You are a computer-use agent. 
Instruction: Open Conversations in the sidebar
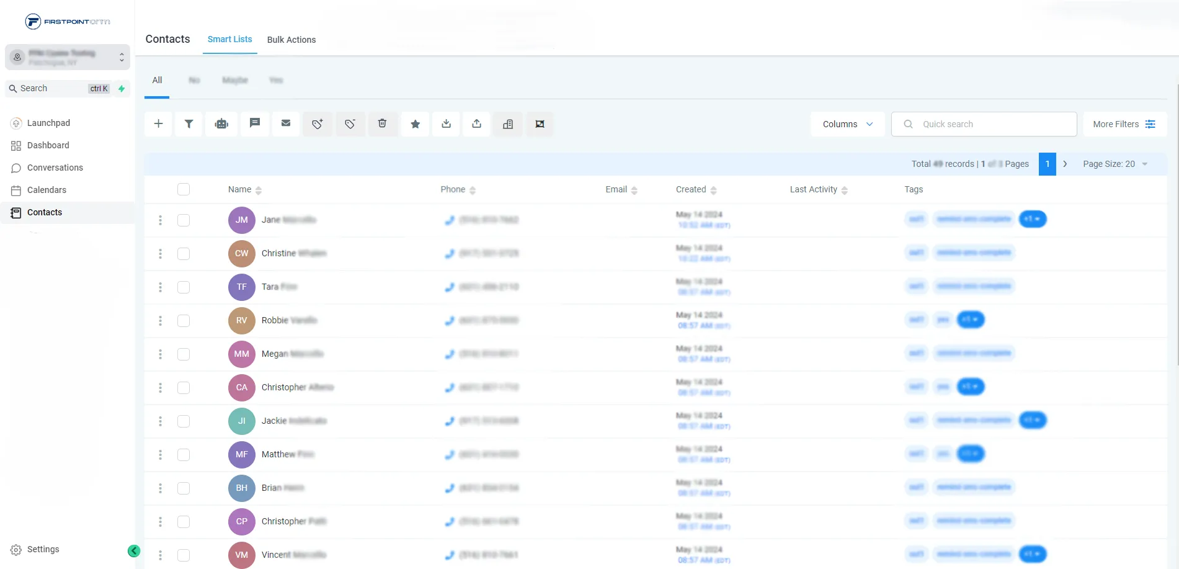pyautogui.click(x=55, y=168)
